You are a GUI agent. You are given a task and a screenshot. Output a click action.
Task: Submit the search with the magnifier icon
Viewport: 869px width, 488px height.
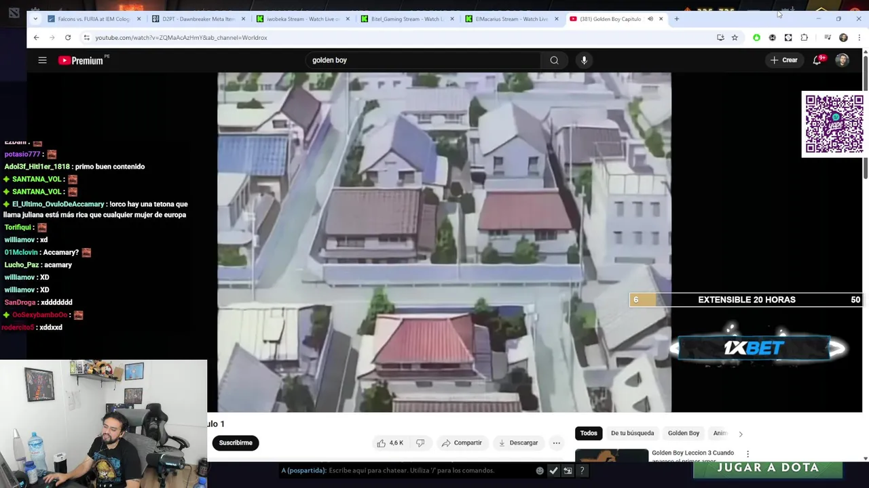coord(554,60)
